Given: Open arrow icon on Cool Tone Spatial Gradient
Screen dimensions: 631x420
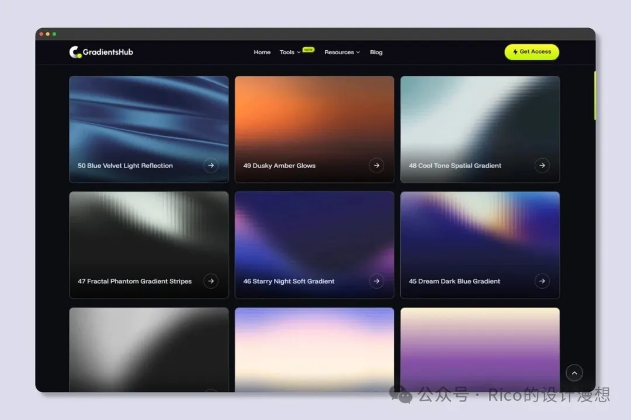Looking at the screenshot, I should 542,166.
